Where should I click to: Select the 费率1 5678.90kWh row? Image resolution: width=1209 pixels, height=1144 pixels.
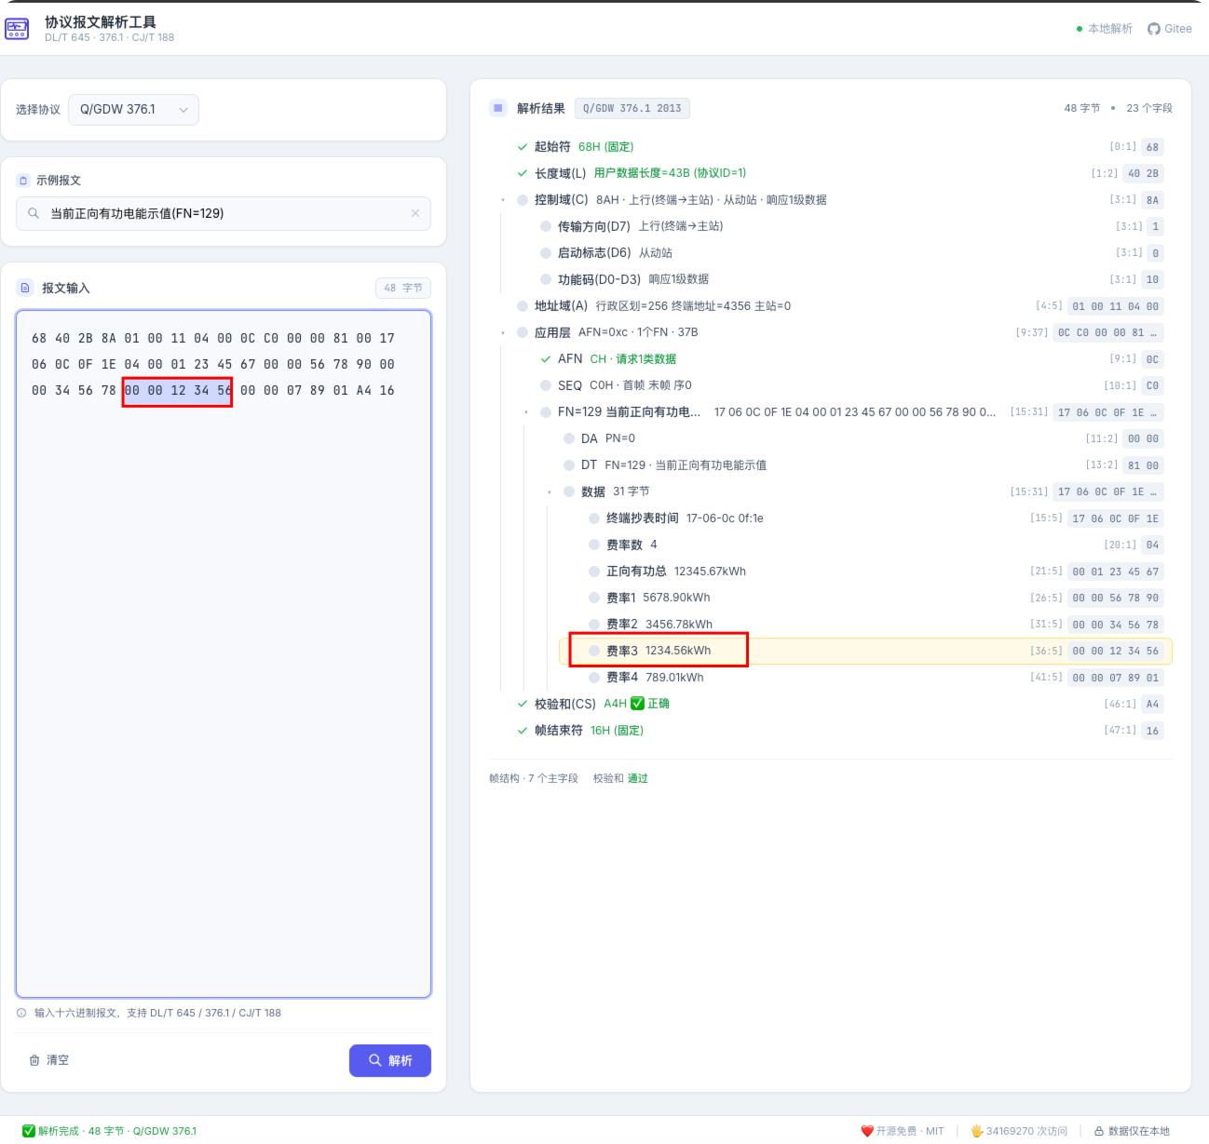pos(865,598)
